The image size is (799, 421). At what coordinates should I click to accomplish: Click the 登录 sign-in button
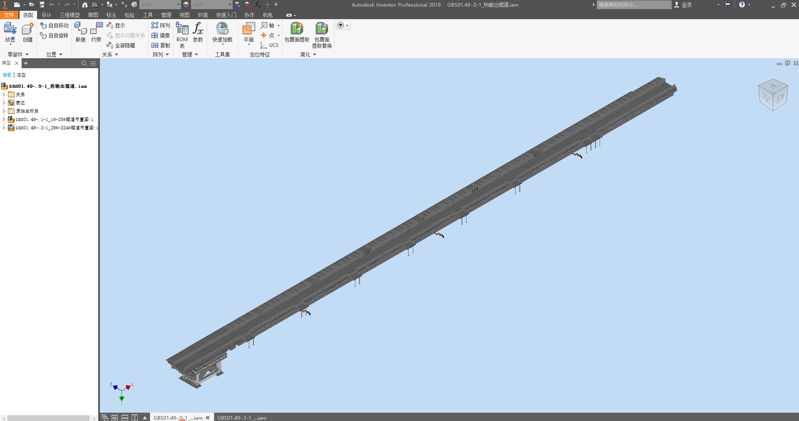click(683, 5)
